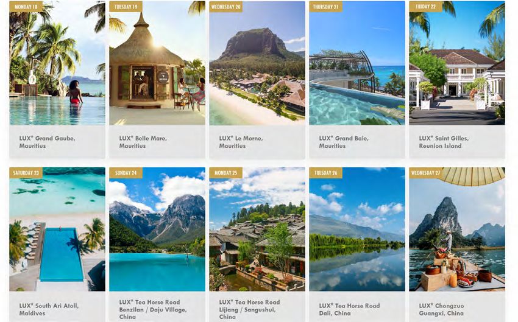Open the LUX* Le Morne mountain photo
The height and width of the screenshot is (322, 518).
pyautogui.click(x=257, y=63)
